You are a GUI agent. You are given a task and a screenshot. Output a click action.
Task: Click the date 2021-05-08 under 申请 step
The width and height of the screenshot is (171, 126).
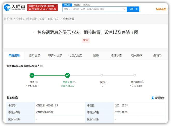click(x=32, y=86)
